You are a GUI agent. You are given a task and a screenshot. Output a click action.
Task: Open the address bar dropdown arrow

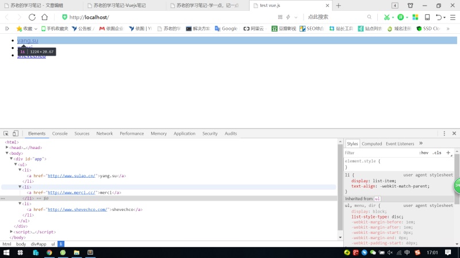tap(296, 17)
